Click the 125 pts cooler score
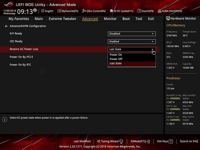Screen dimensions: 200x150 pos(170,88)
